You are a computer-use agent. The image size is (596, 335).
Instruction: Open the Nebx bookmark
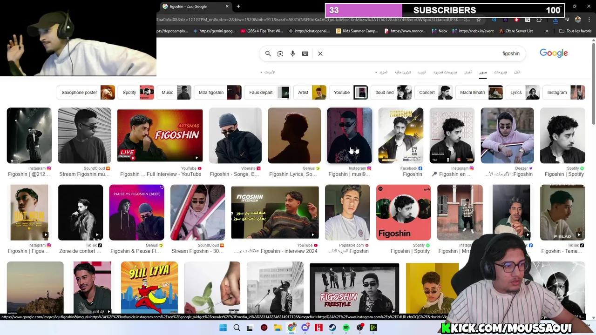(x=440, y=31)
